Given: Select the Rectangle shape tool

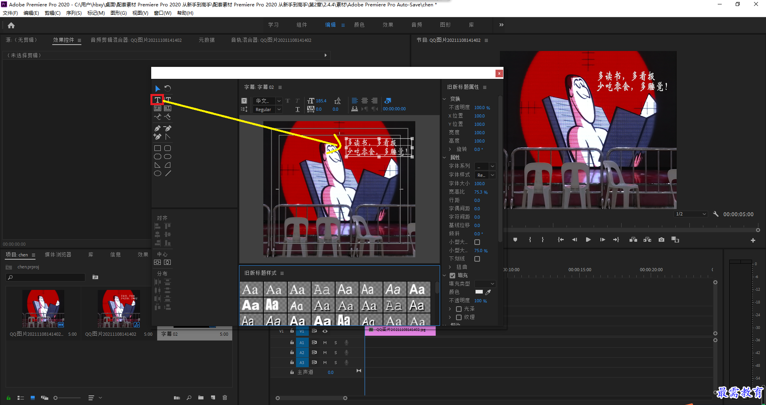Looking at the screenshot, I should point(158,148).
